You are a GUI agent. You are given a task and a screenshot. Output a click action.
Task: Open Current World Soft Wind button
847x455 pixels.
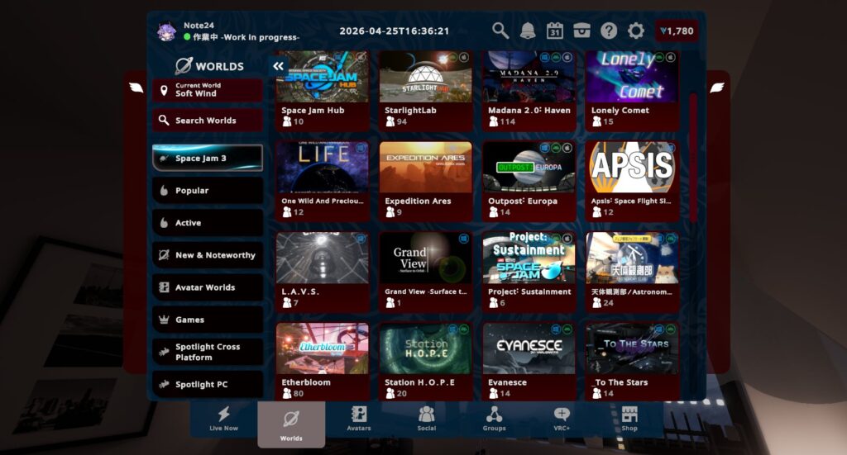(208, 90)
